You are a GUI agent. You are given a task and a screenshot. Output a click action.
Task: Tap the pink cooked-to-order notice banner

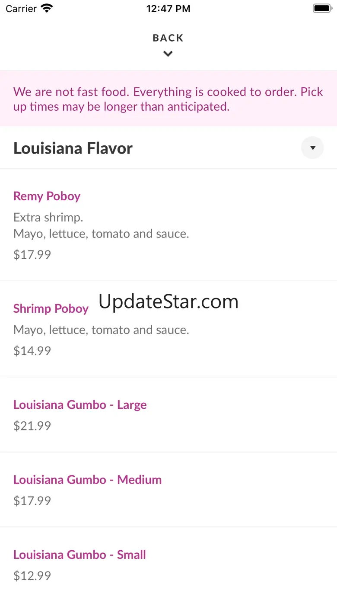(x=168, y=99)
